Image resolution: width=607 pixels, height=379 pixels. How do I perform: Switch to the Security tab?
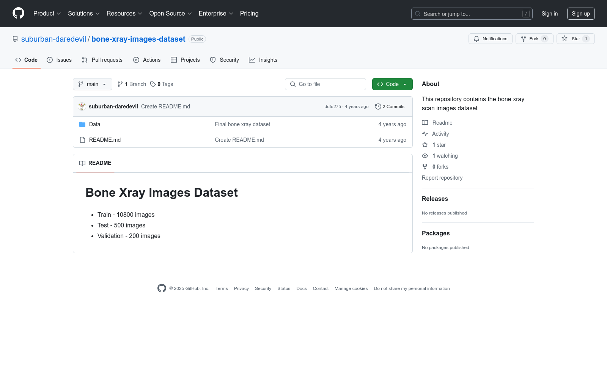point(225,60)
